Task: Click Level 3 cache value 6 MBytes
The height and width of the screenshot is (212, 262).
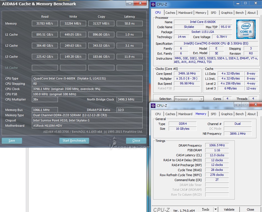Action: (x=231, y=88)
